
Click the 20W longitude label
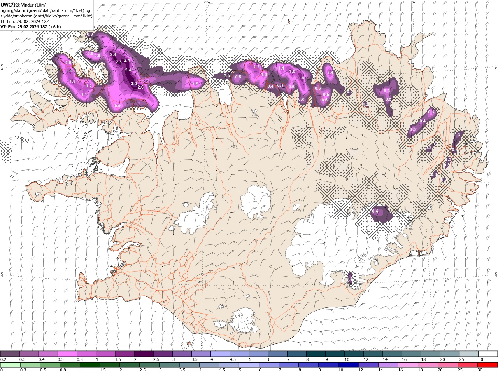click(x=207, y=2)
